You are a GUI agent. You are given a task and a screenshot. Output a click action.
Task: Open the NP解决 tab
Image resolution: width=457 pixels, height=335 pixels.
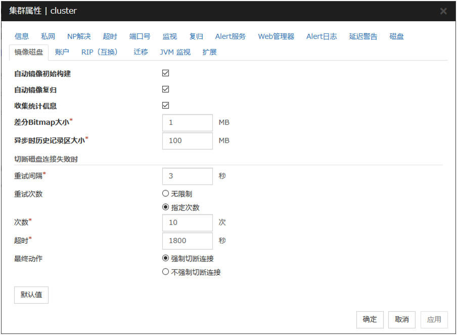pyautogui.click(x=79, y=36)
